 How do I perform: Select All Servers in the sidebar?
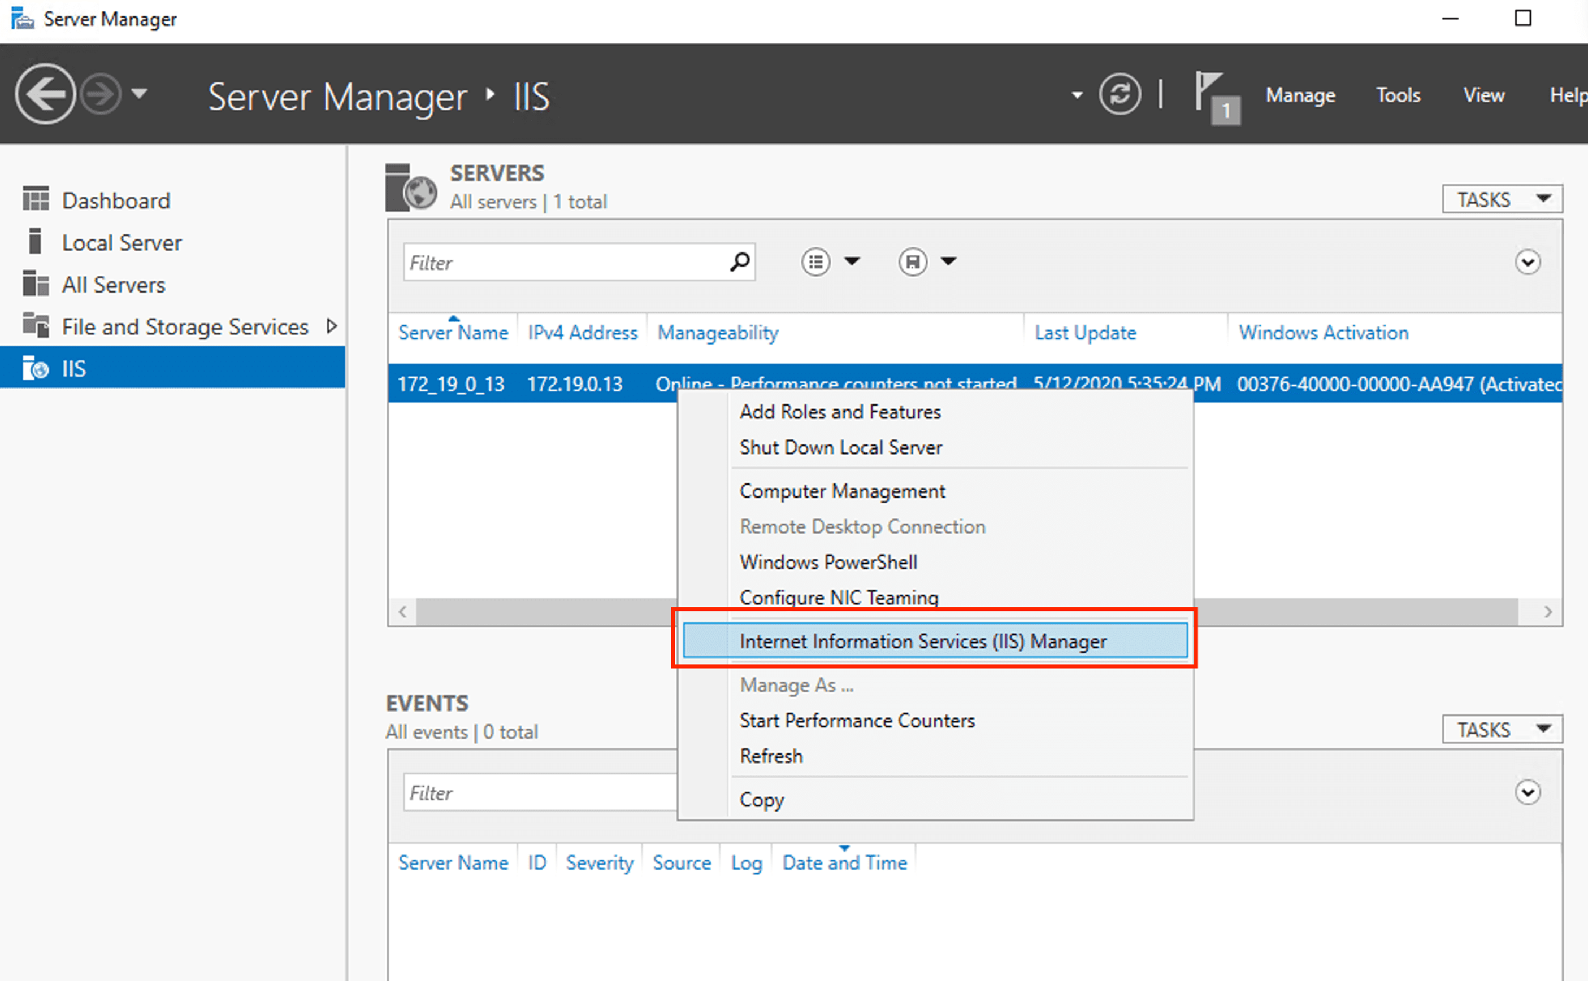pyautogui.click(x=114, y=285)
